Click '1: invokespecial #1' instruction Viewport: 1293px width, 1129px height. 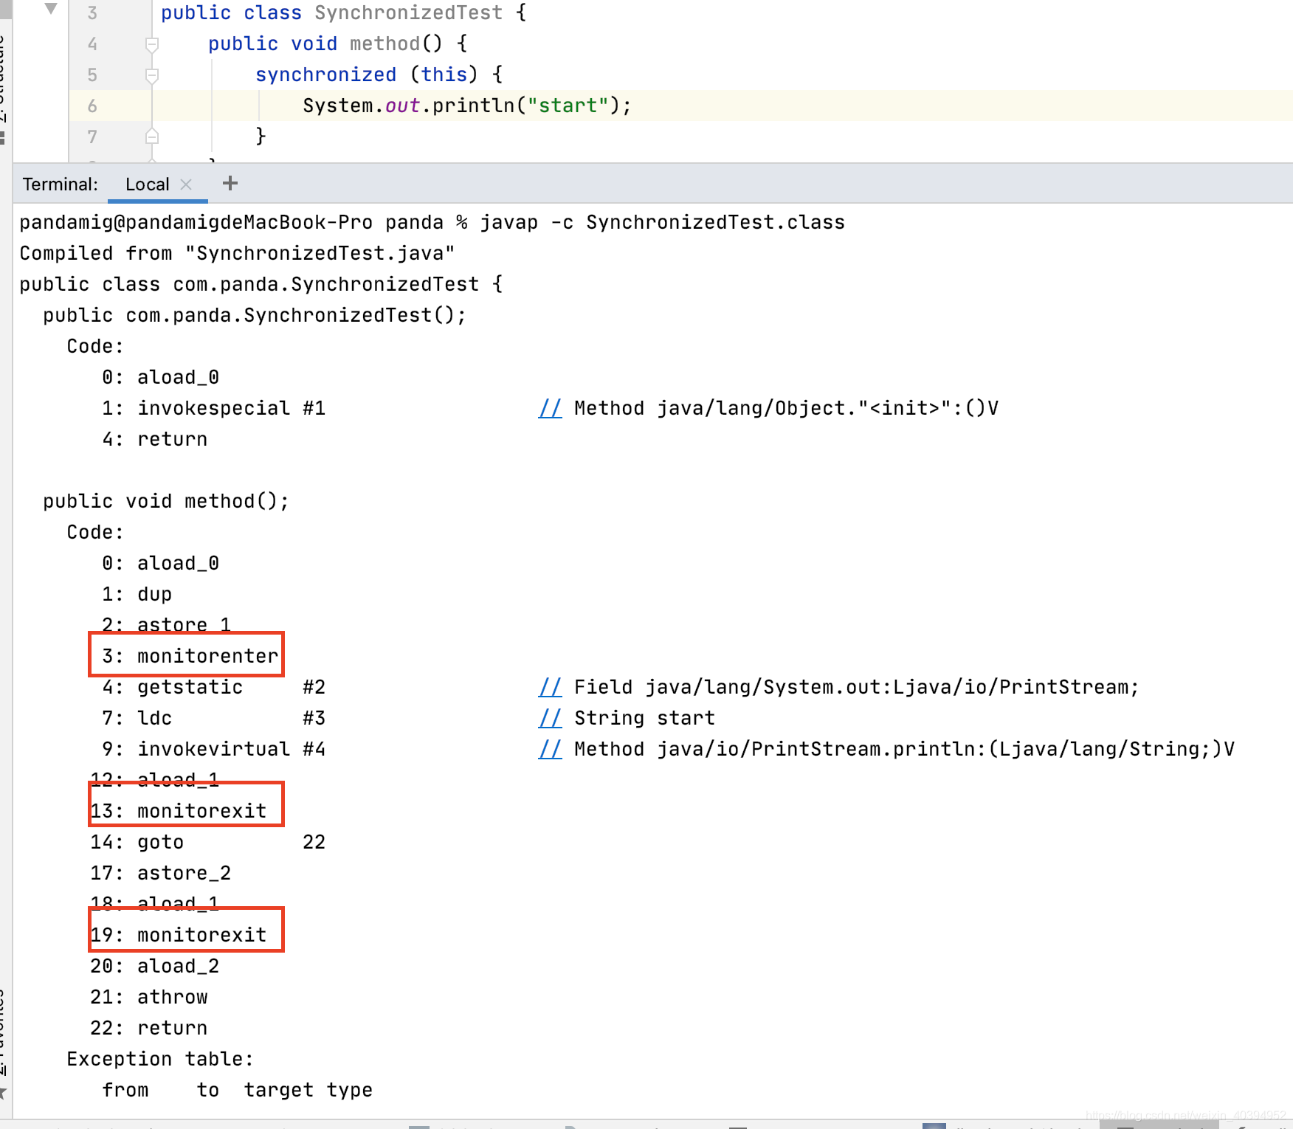coord(213,408)
